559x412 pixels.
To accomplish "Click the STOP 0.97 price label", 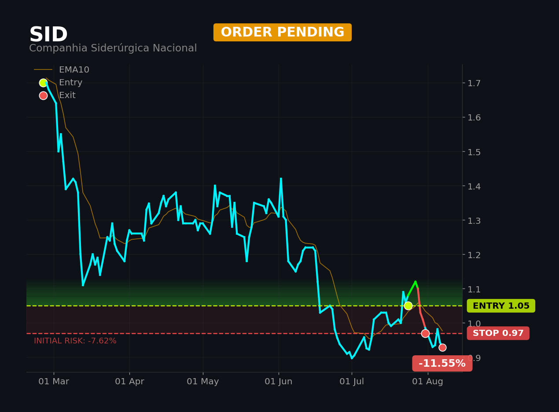I will coord(498,333).
